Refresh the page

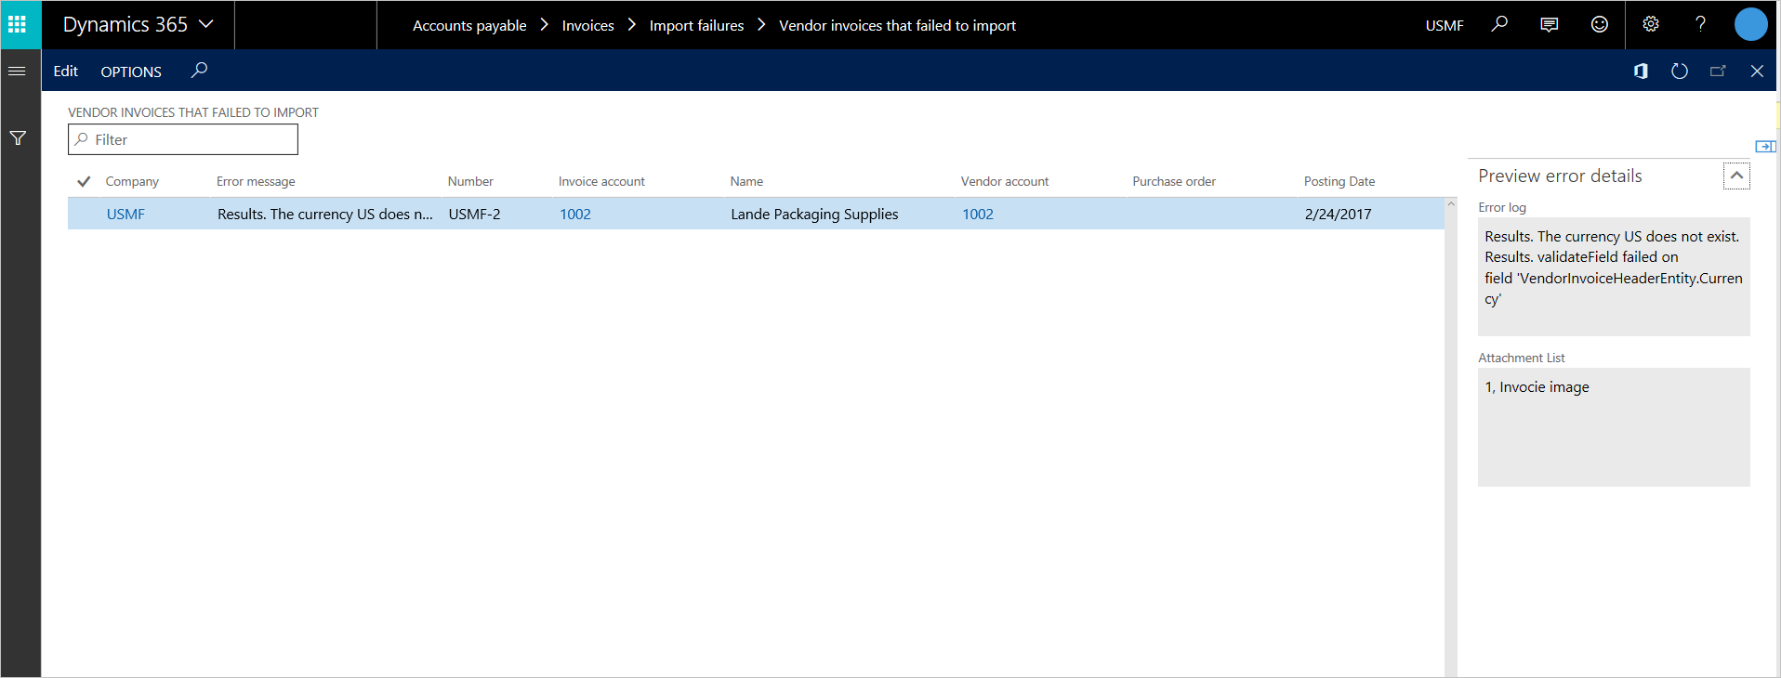[x=1679, y=71]
